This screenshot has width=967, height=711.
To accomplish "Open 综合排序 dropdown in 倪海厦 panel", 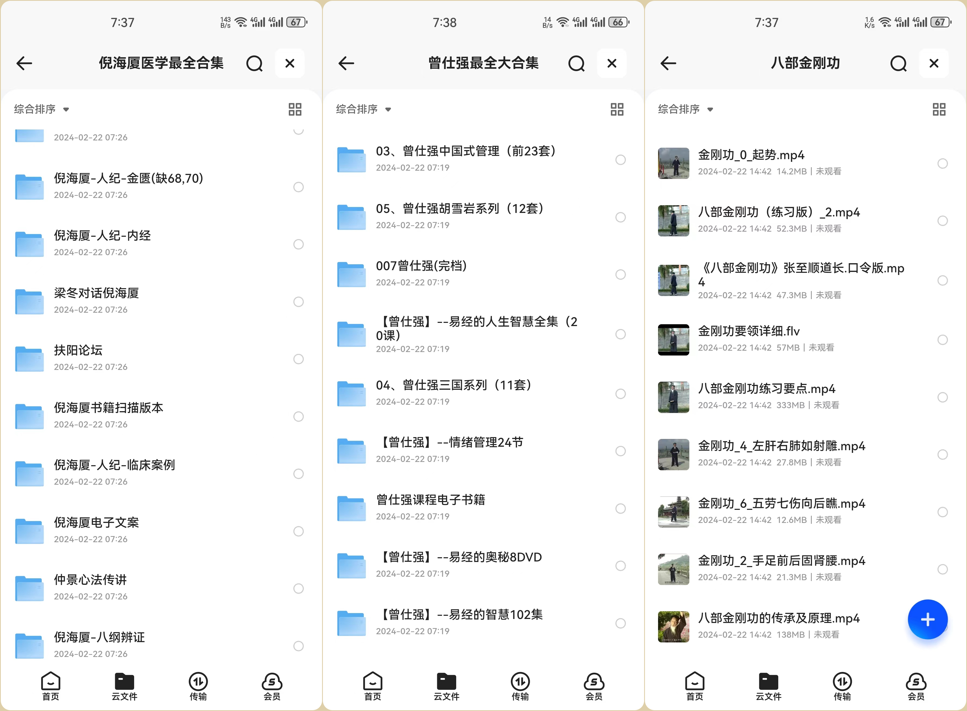I will tap(41, 109).
